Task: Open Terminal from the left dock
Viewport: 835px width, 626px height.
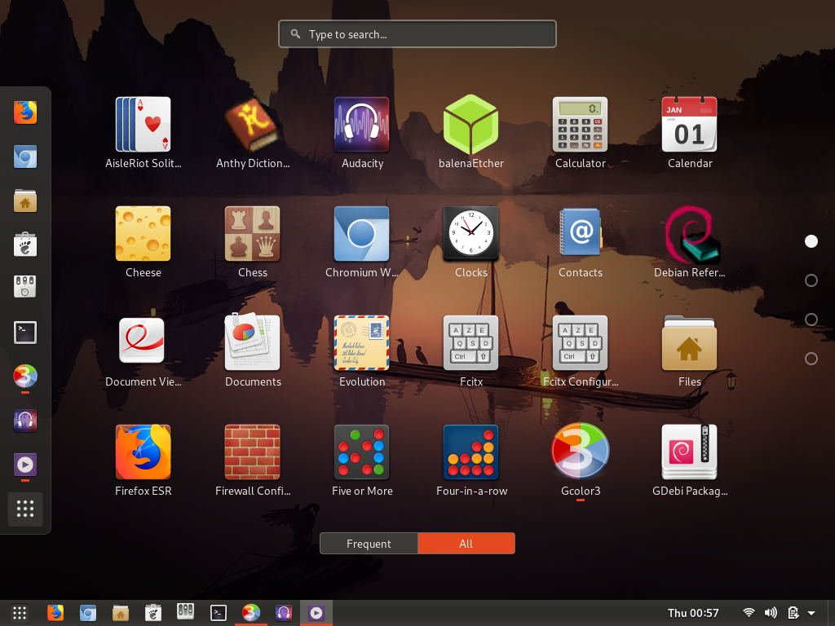Action: (25, 333)
